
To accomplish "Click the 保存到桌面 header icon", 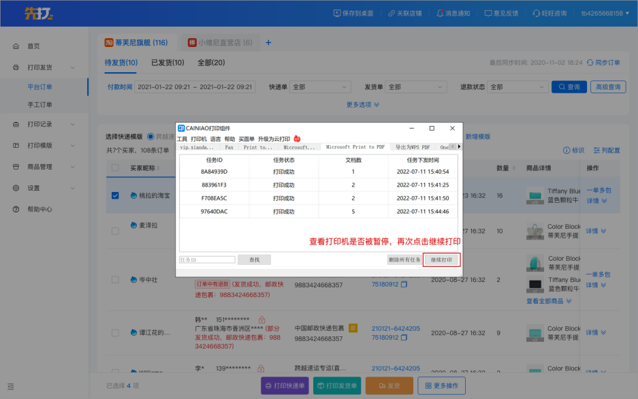I will click(x=337, y=13).
